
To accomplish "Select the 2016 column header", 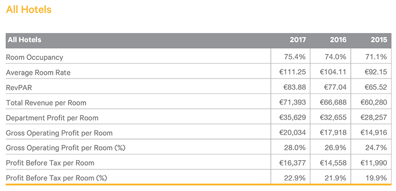I will click(338, 40).
